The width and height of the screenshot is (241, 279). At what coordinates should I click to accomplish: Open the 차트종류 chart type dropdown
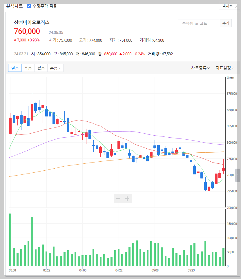[x=200, y=68]
